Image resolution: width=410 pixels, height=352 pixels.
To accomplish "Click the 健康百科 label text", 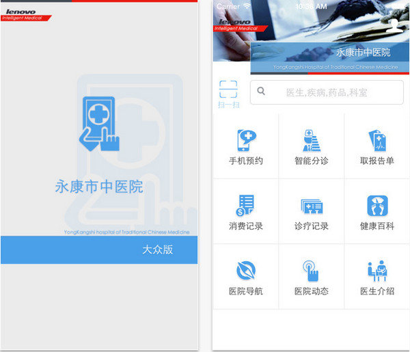I will tap(377, 226).
